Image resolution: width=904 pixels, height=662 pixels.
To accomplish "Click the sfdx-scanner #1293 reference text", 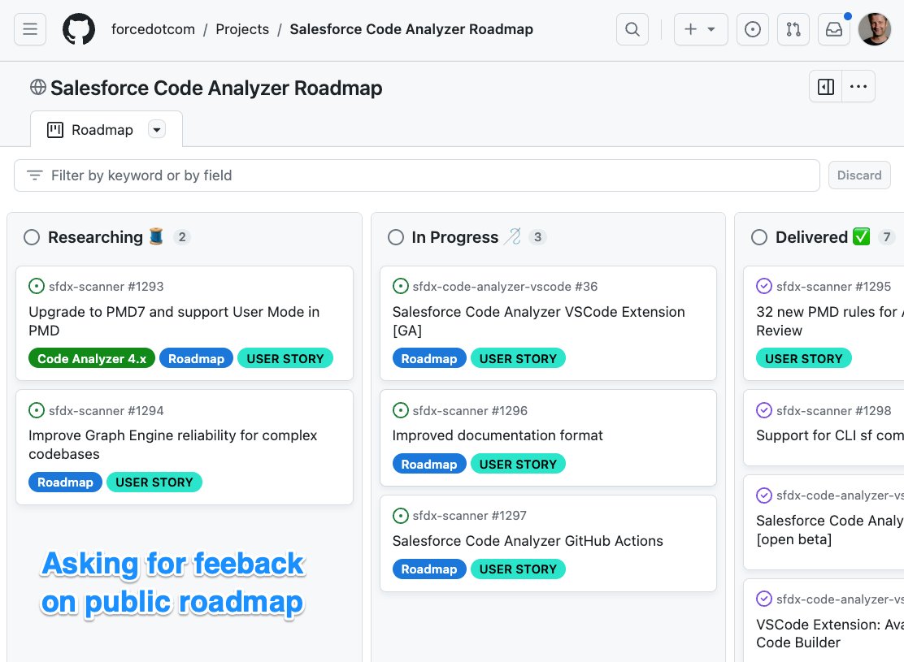I will [106, 286].
